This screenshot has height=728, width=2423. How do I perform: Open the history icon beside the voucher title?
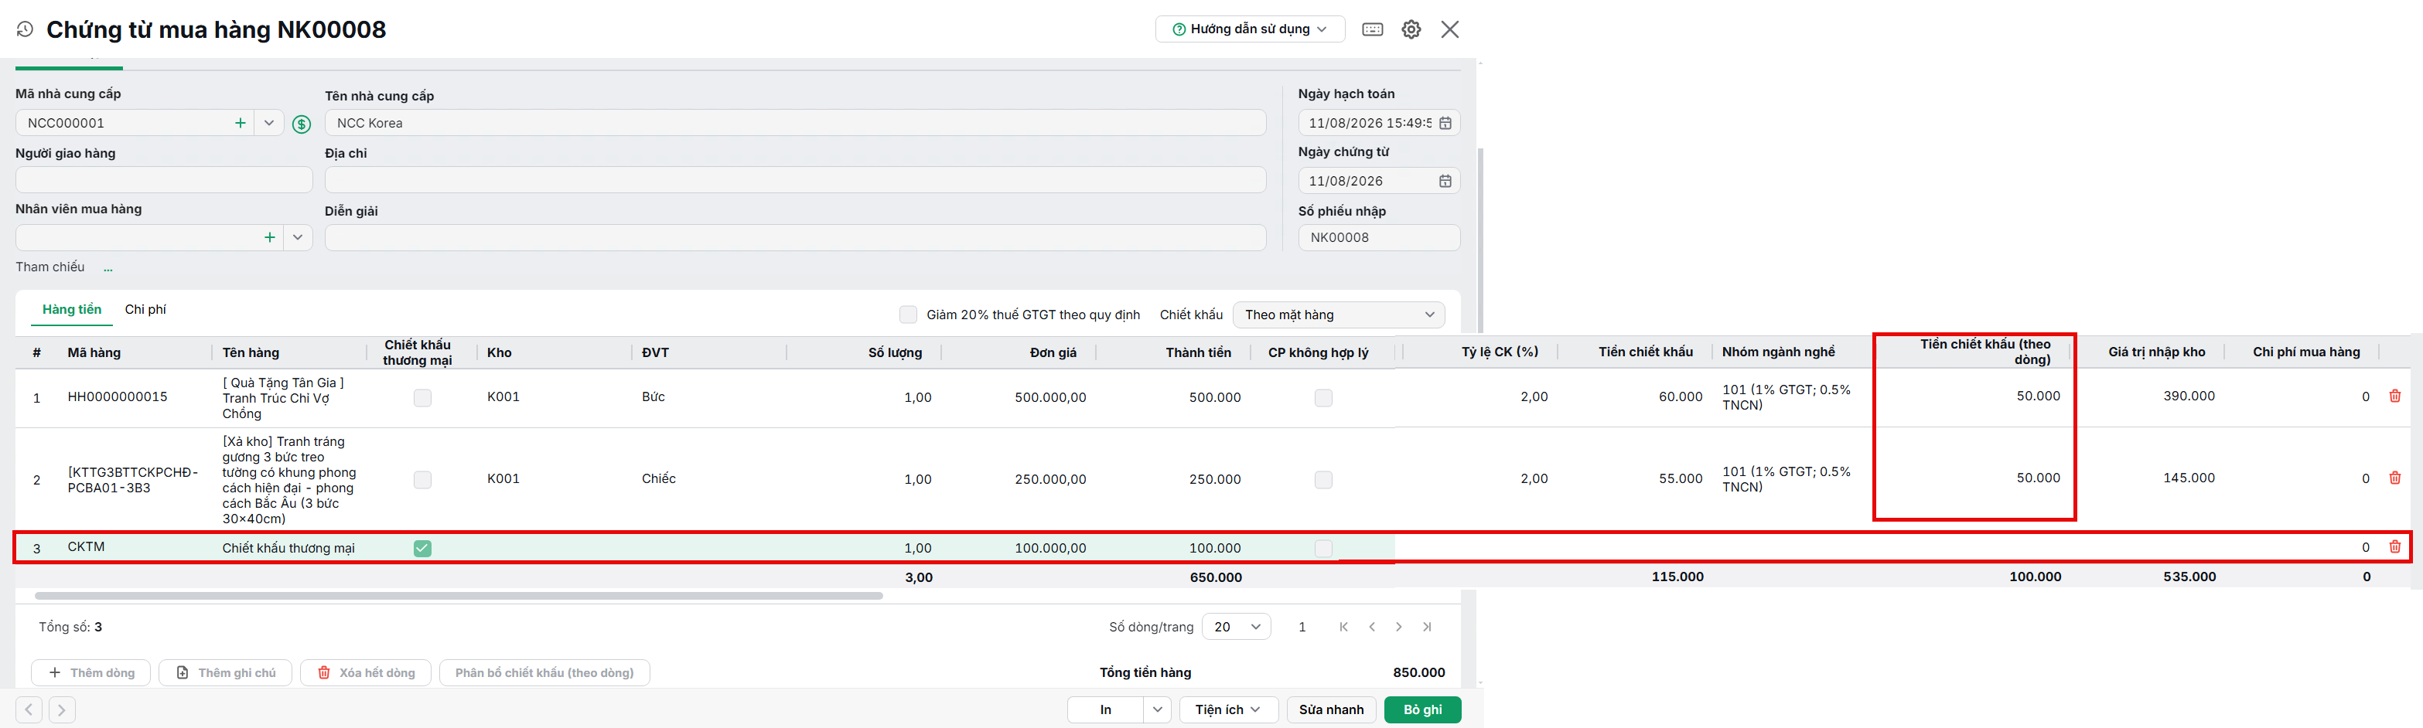[26, 29]
